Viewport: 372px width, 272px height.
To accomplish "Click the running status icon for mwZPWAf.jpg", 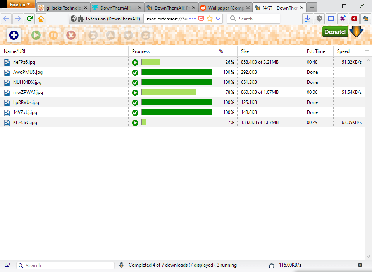I will tap(135, 92).
